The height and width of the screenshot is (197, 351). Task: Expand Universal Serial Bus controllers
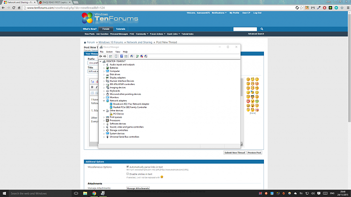click(104, 137)
